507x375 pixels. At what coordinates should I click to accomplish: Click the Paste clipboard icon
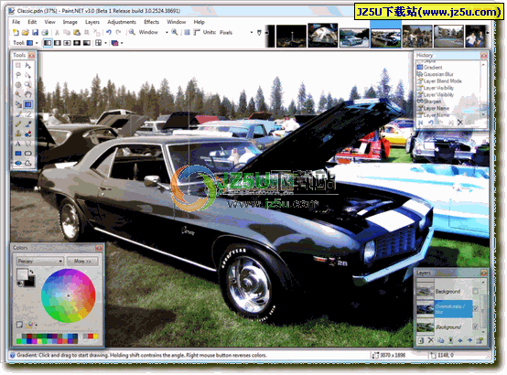77,32
